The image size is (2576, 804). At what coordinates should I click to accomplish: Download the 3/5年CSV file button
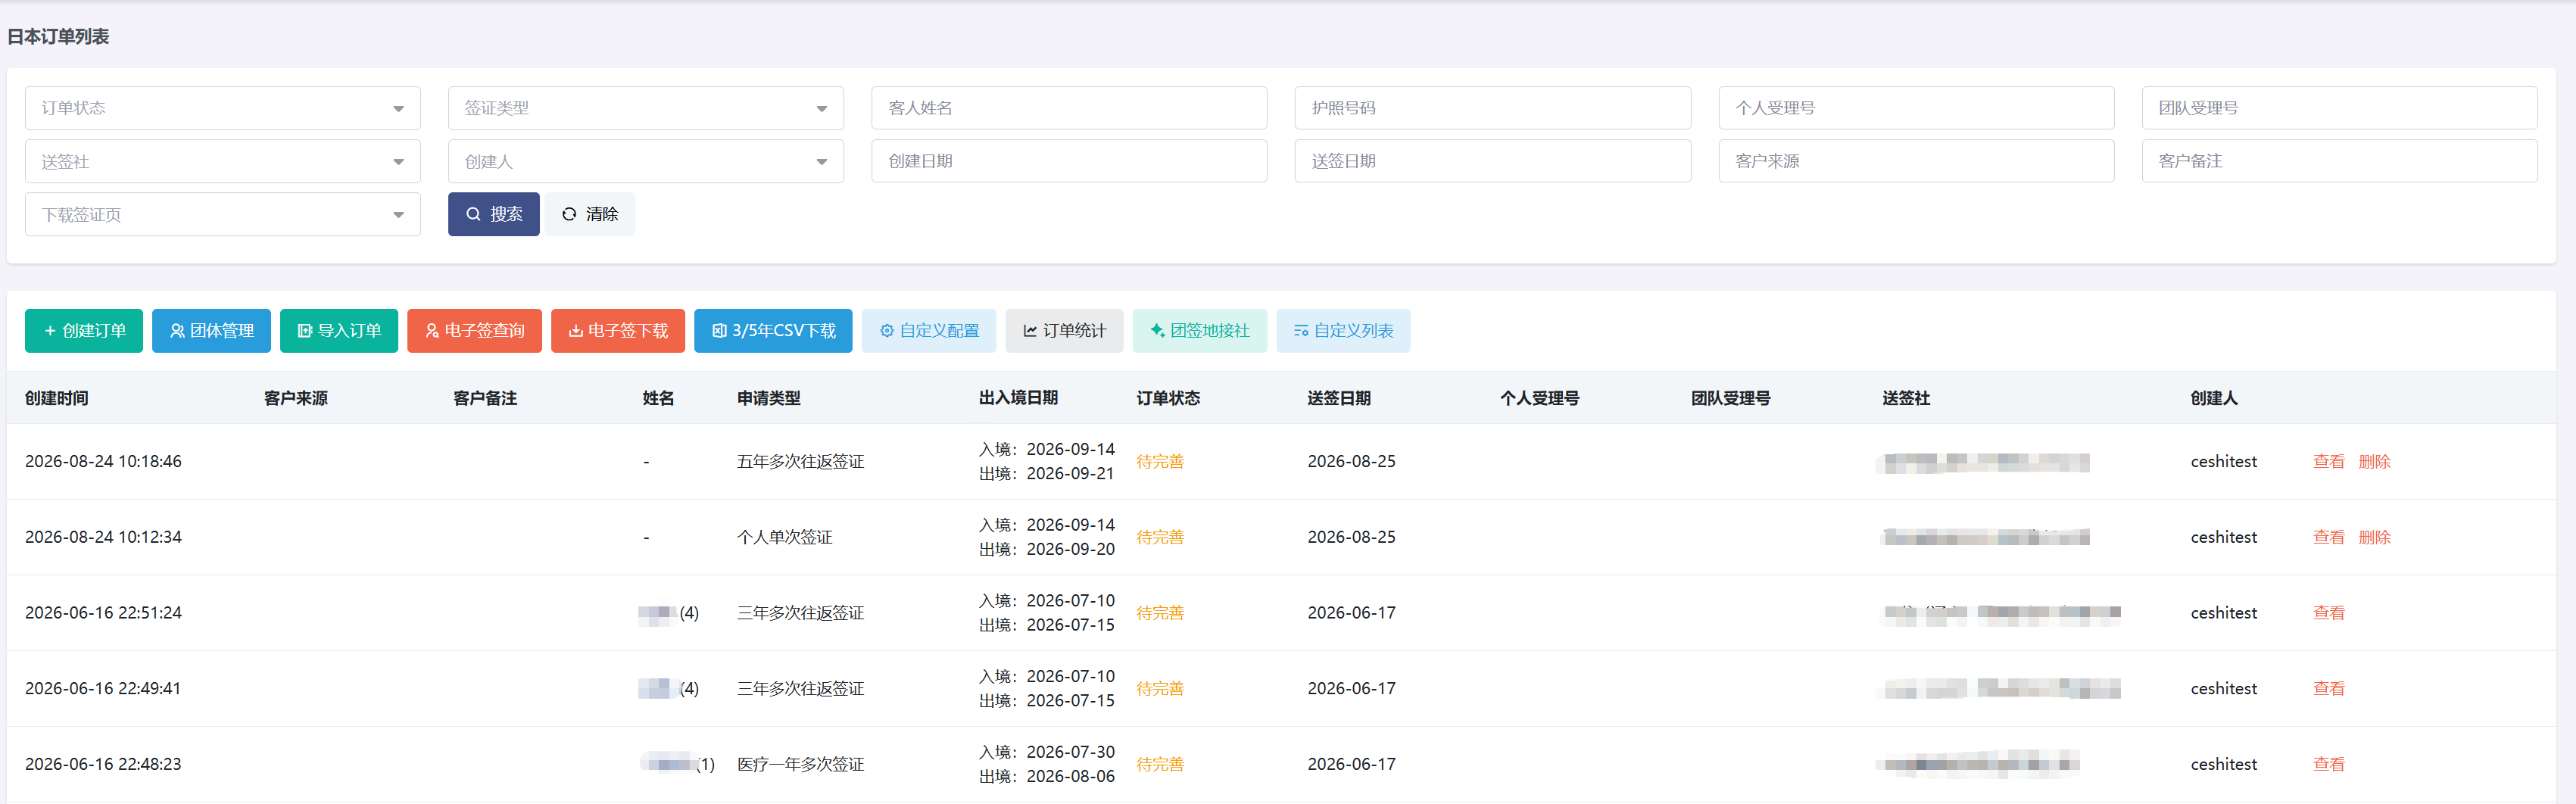[773, 331]
